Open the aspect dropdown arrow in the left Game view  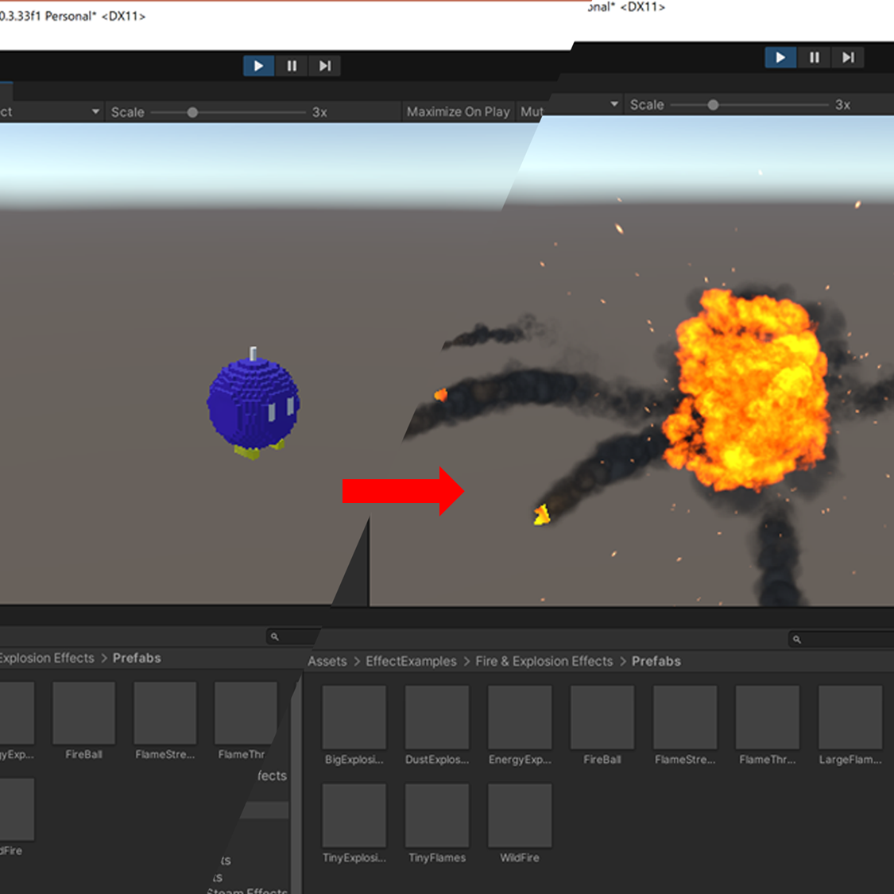95,112
